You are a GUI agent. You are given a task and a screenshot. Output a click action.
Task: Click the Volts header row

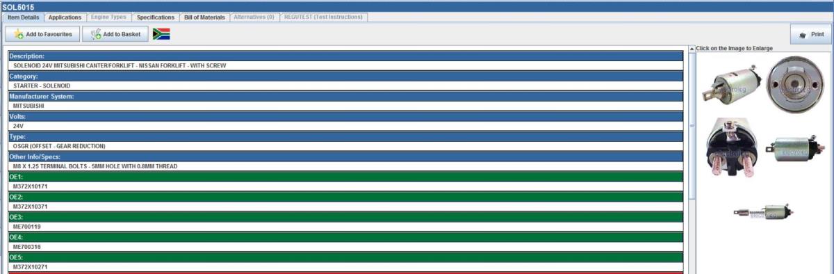(x=345, y=116)
